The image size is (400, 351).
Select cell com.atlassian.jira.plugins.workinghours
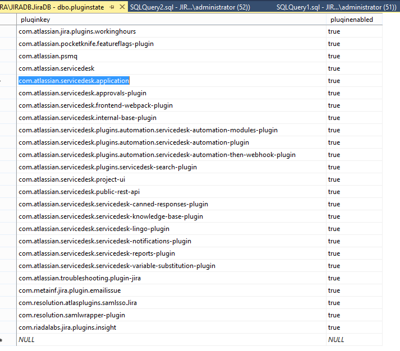click(x=172, y=31)
